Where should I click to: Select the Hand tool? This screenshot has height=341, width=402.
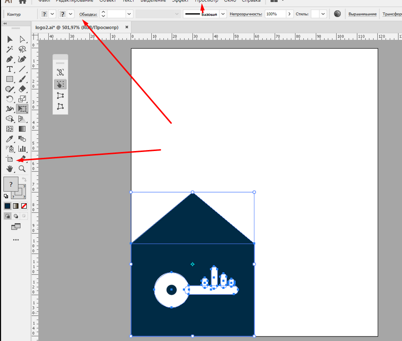(x=10, y=169)
